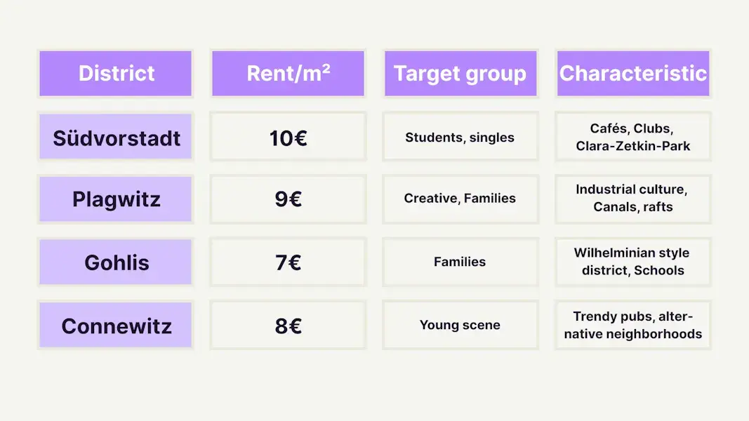The width and height of the screenshot is (749, 421).
Task: Click the 7€ rent cell
Action: 288,262
